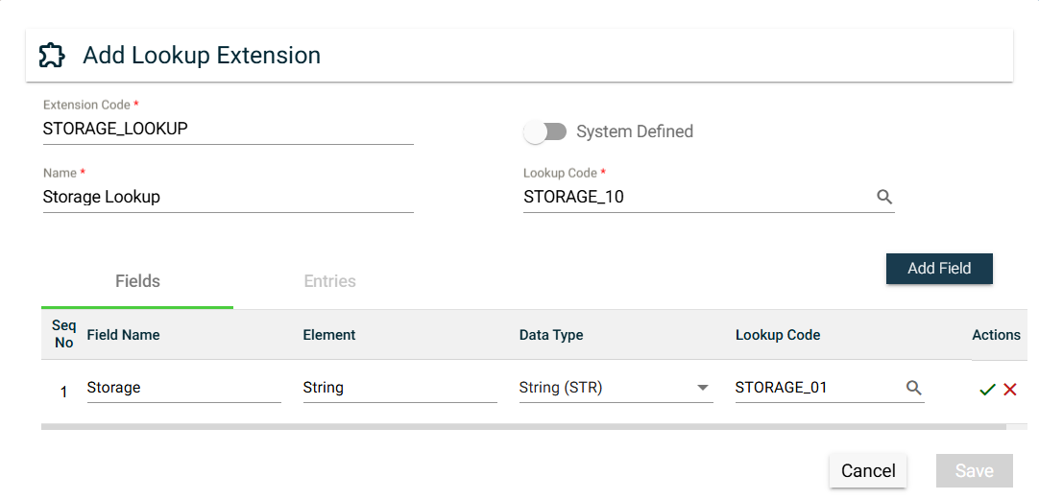The height and width of the screenshot is (500, 1039).
Task: Click the Name field containing Storage Lookup
Action: (x=228, y=197)
